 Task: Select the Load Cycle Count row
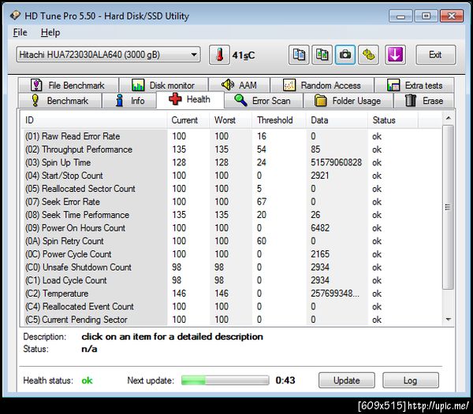tap(232, 280)
